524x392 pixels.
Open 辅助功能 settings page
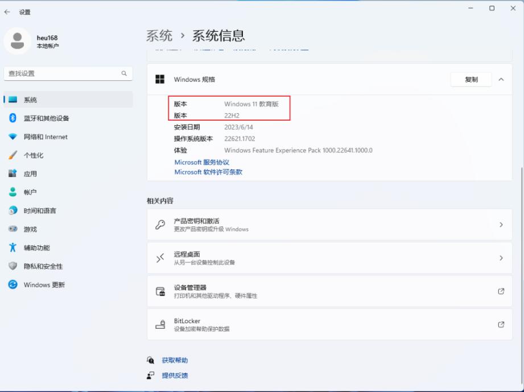coord(68,247)
